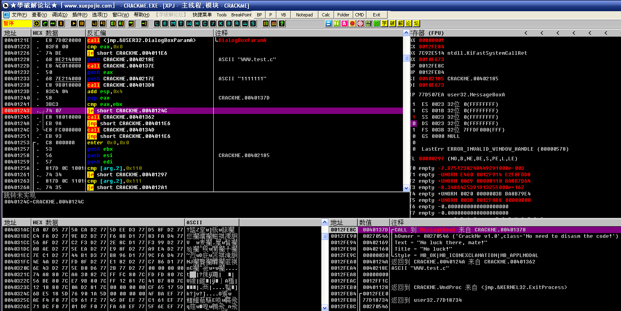Run the program with the play icon

pyautogui.click(x=74, y=24)
